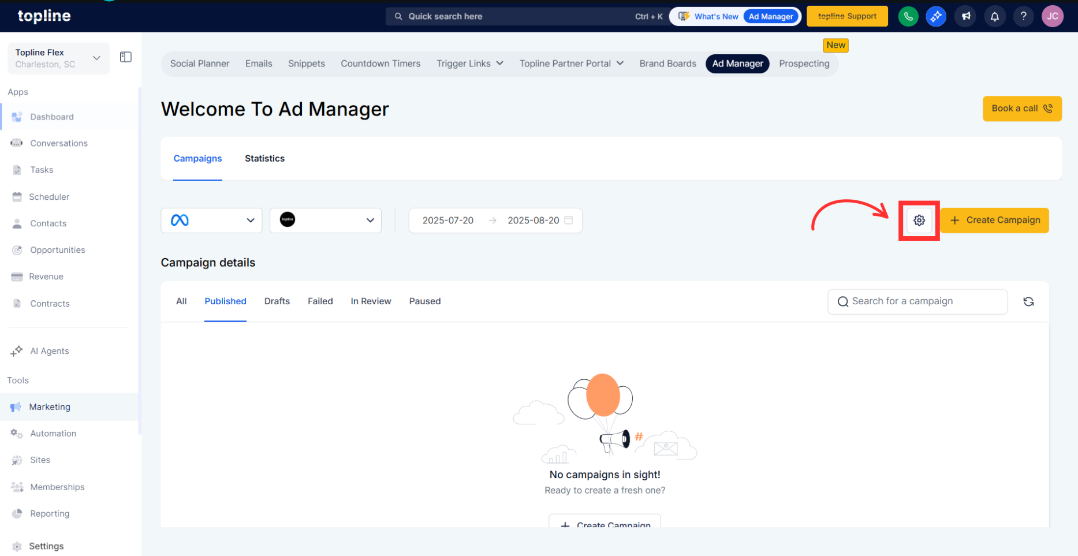Click the Book a call button
1078x556 pixels.
pos(1022,109)
